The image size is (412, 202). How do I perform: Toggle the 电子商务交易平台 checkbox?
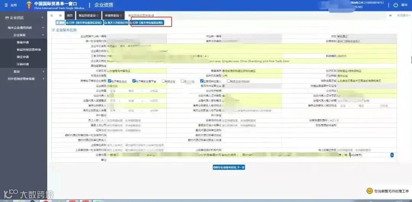point(134,81)
